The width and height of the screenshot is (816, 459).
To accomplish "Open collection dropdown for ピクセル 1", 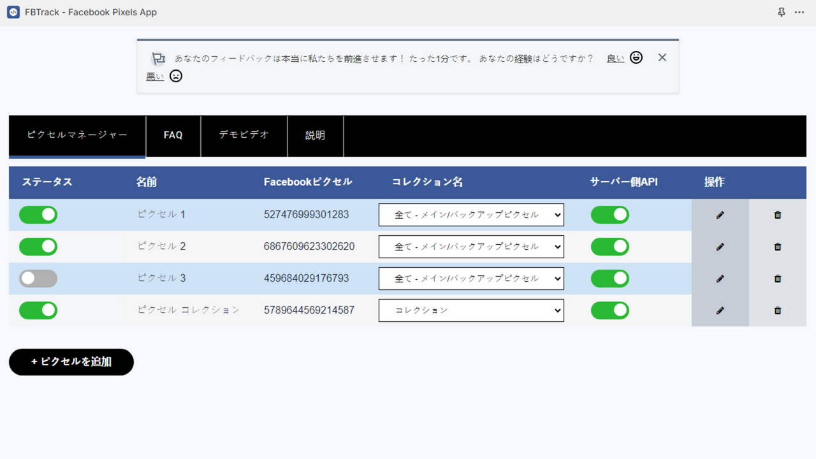I will click(x=471, y=215).
